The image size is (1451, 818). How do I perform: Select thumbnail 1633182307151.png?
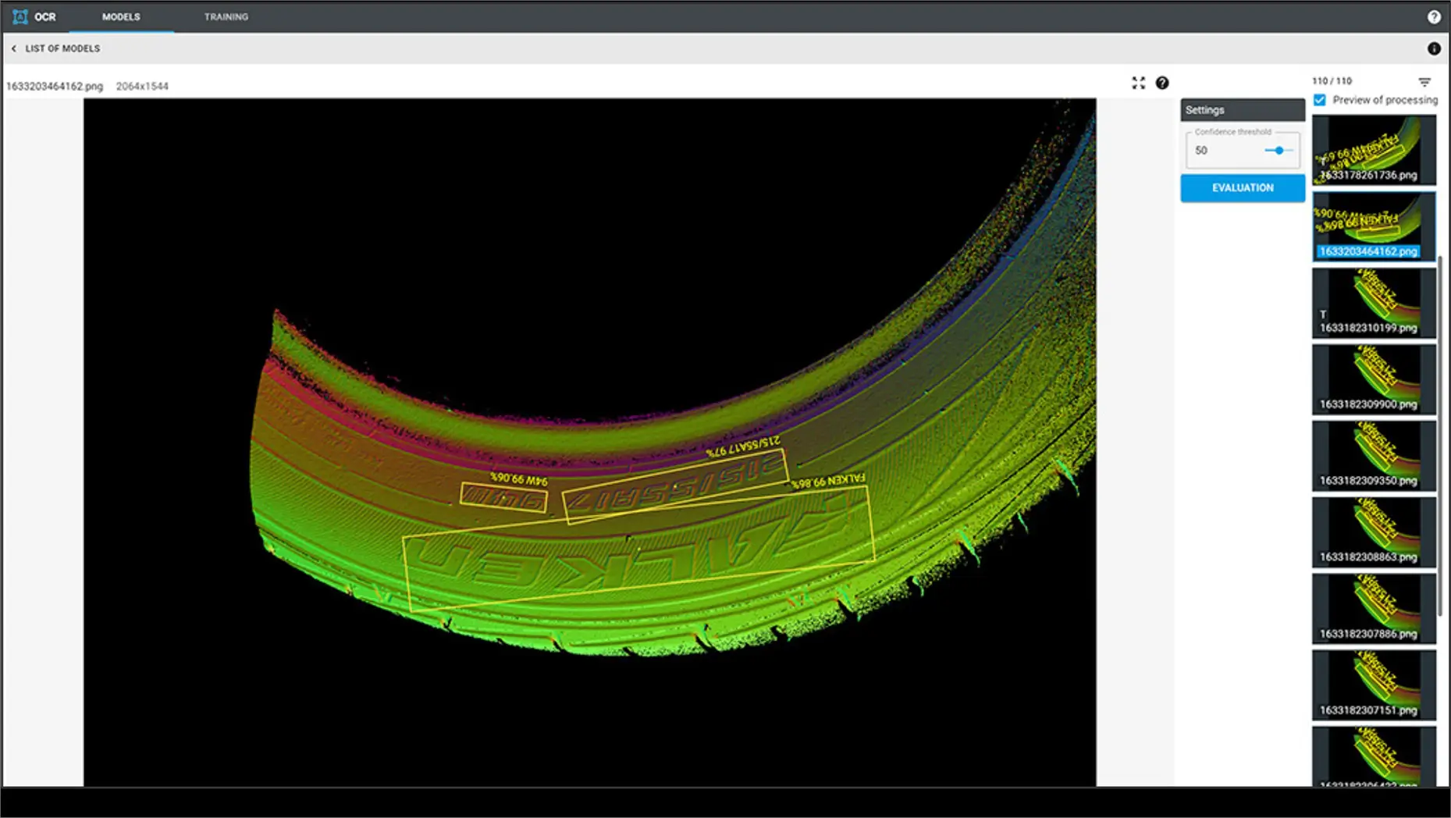point(1374,685)
